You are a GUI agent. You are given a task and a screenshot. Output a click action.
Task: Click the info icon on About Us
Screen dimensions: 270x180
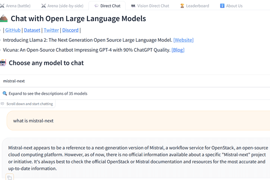[x=222, y=6]
